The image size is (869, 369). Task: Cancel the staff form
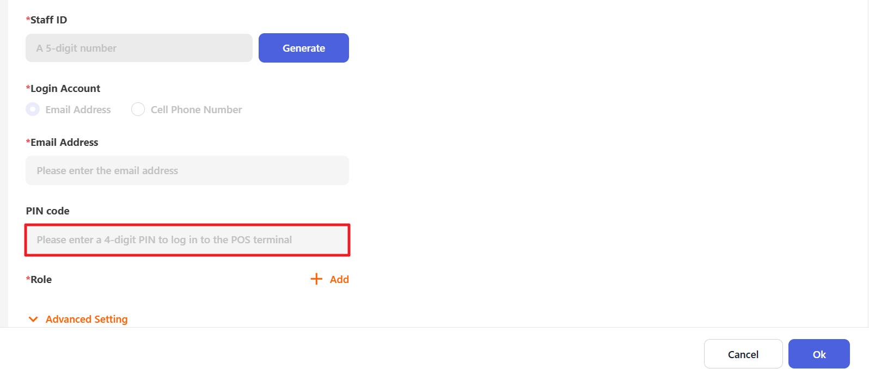click(x=743, y=354)
